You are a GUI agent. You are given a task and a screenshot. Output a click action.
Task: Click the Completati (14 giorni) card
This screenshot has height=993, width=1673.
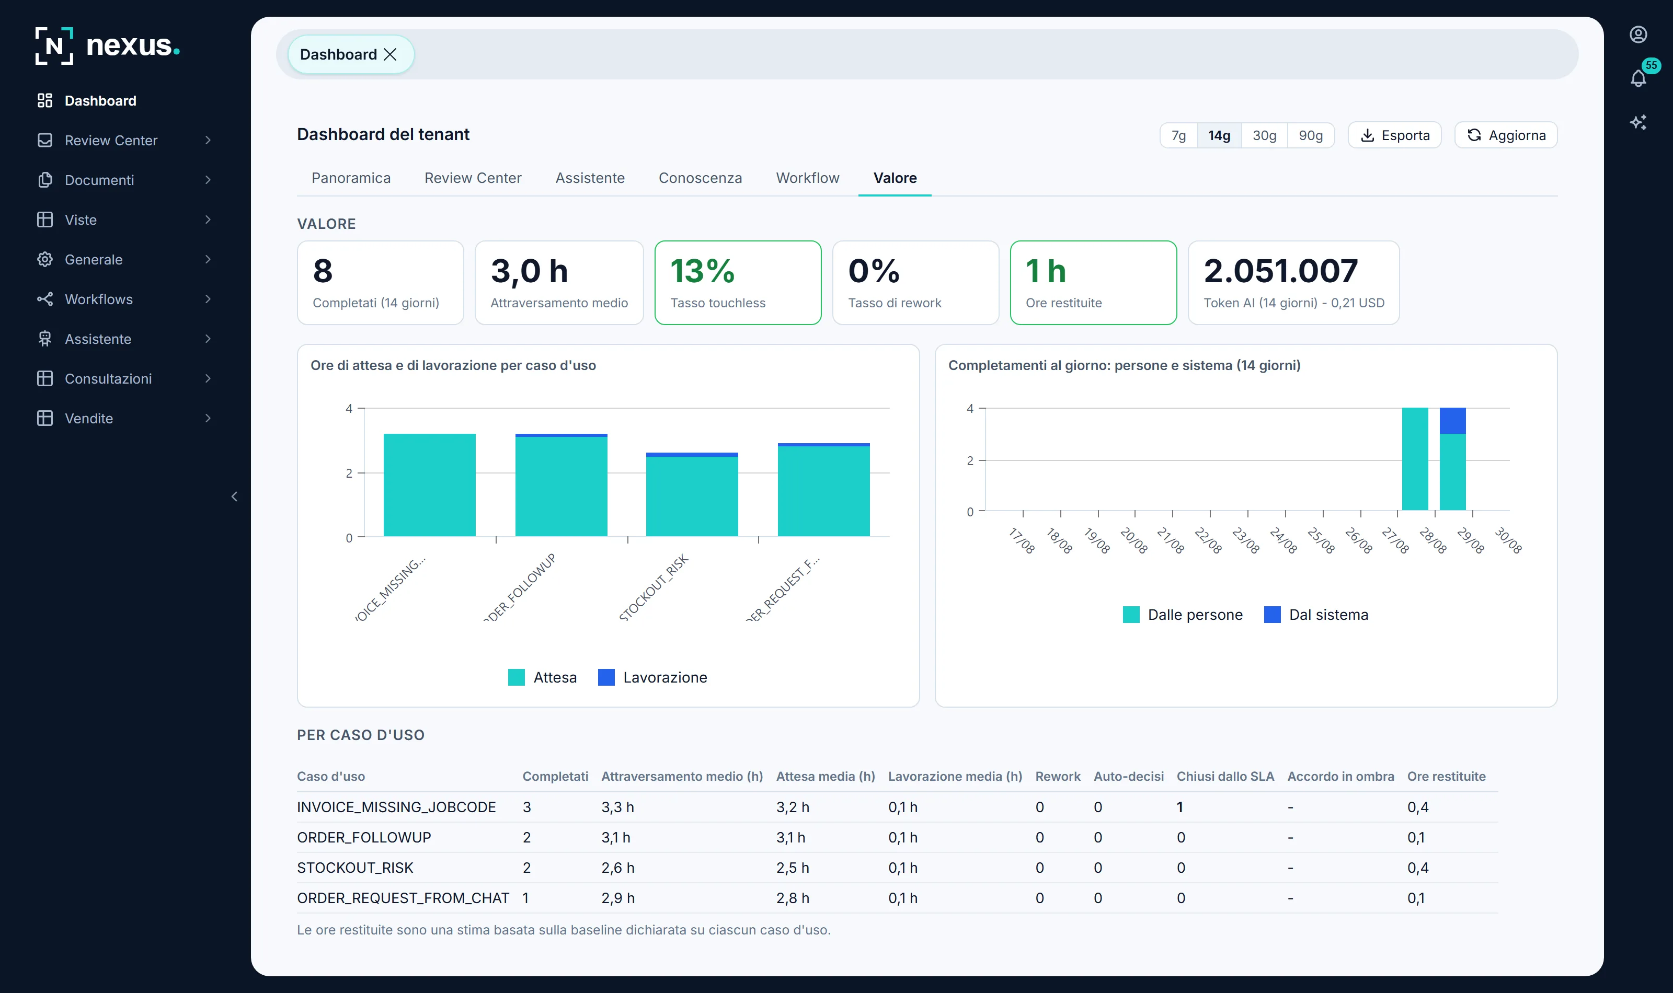pos(380,282)
